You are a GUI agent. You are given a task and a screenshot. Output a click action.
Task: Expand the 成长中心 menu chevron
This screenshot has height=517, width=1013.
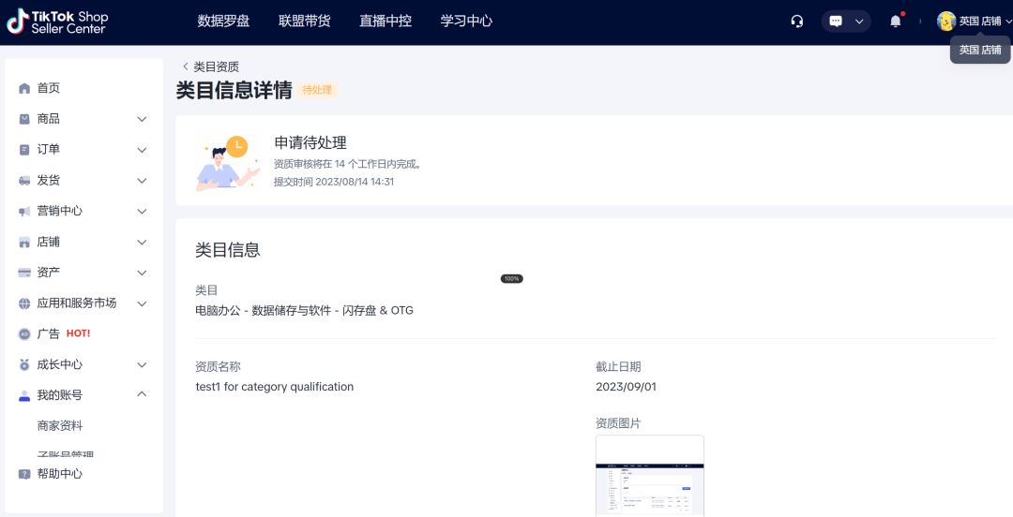point(143,364)
